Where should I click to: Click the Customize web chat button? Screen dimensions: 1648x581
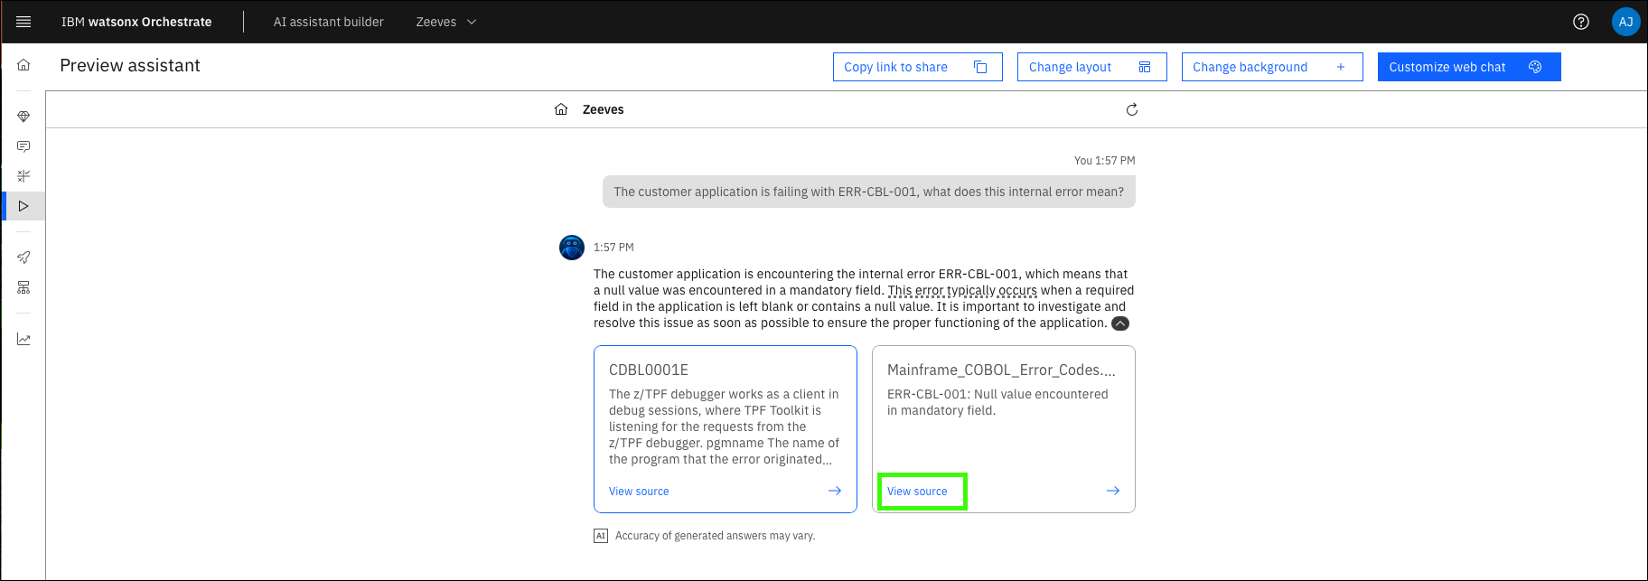1468,67
